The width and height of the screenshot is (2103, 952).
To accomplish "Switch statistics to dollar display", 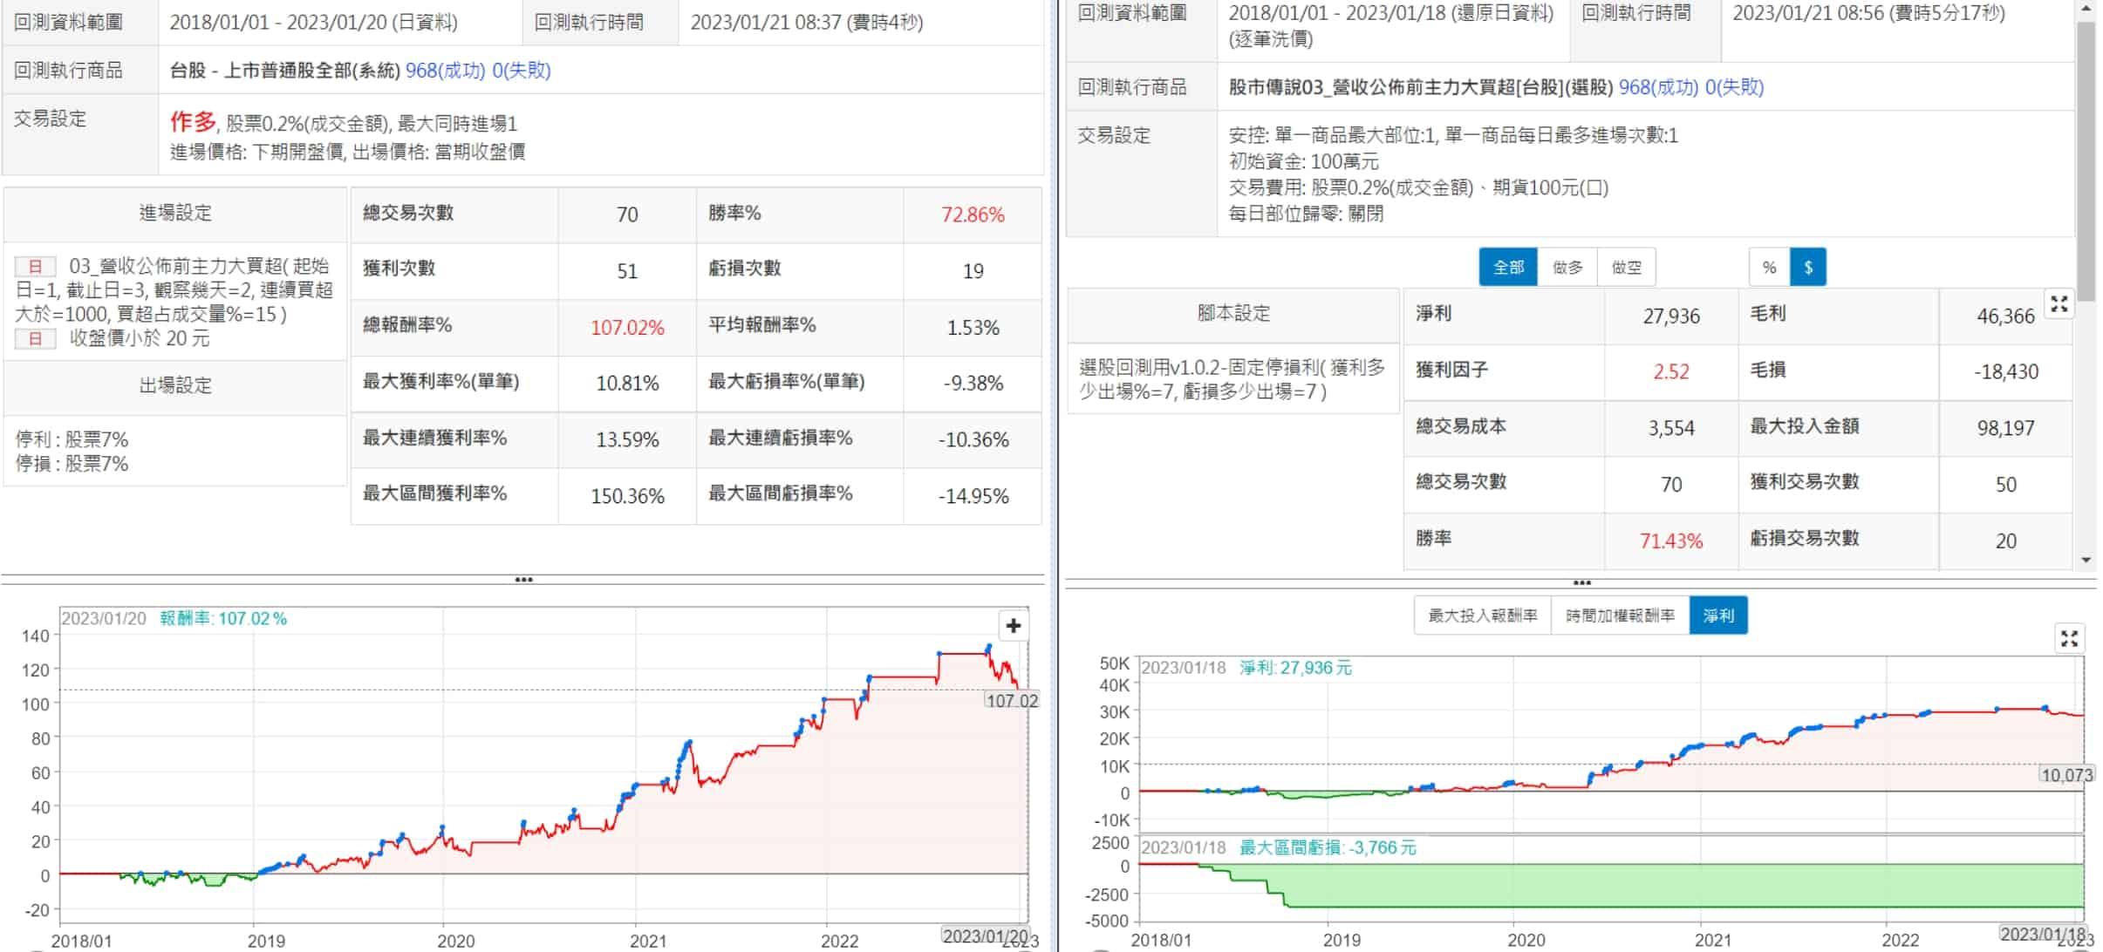I will pos(1808,268).
